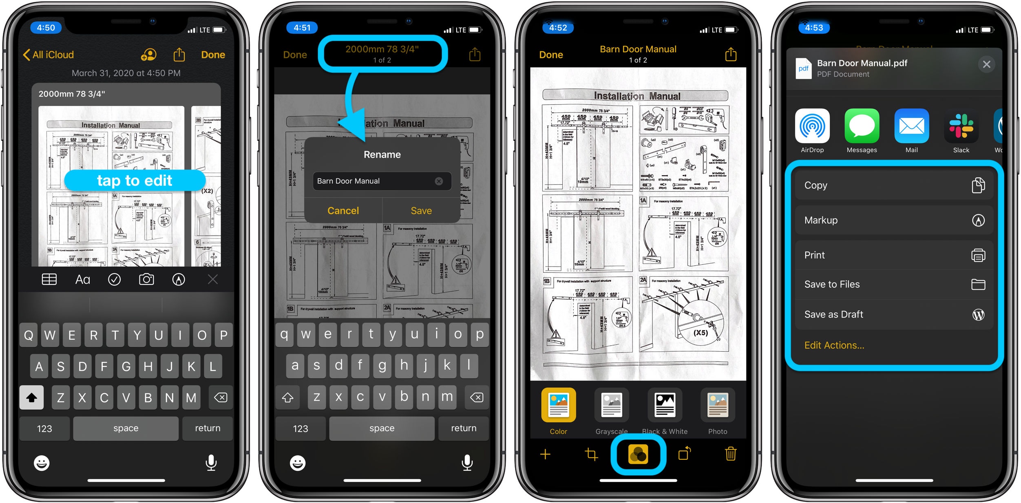This screenshot has height=503, width=1021.
Task: Toggle the checklist icon in Notes toolbar
Action: pos(115,280)
